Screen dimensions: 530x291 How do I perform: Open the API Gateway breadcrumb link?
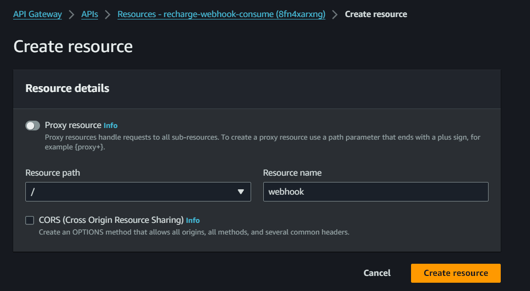coord(38,14)
